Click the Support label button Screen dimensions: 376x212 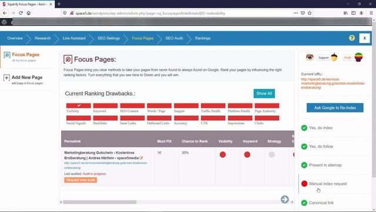(x=323, y=58)
